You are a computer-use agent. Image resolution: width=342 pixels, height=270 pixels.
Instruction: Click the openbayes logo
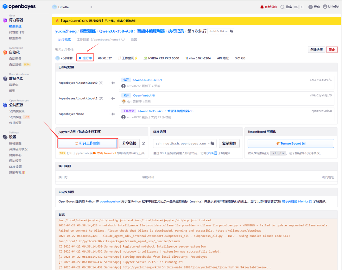tap(19, 7)
